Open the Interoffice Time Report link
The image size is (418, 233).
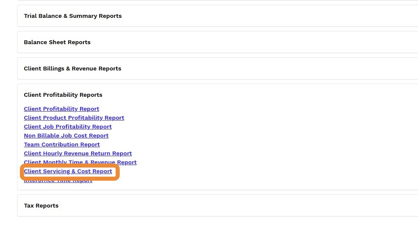click(x=58, y=181)
